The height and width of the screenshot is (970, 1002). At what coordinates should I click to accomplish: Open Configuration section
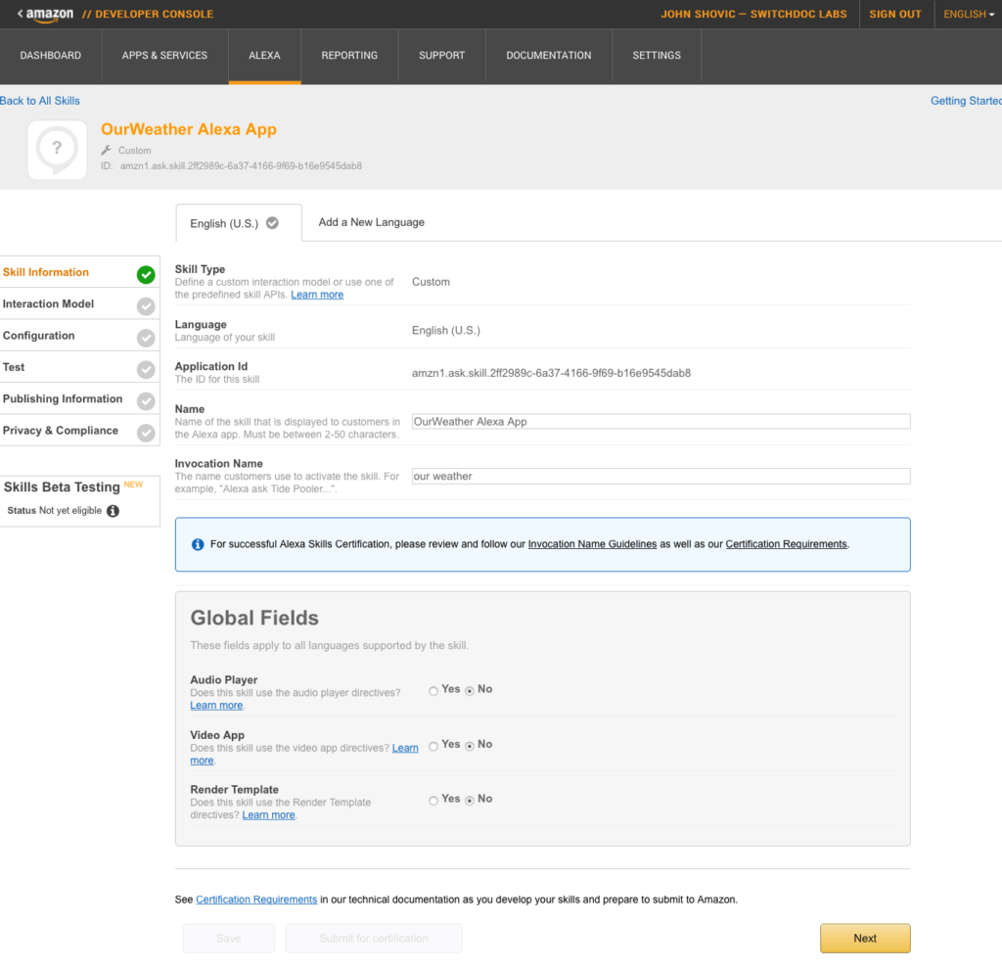pyautogui.click(x=80, y=336)
